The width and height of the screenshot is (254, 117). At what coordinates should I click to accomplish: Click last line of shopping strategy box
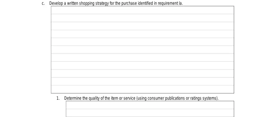click(142, 89)
